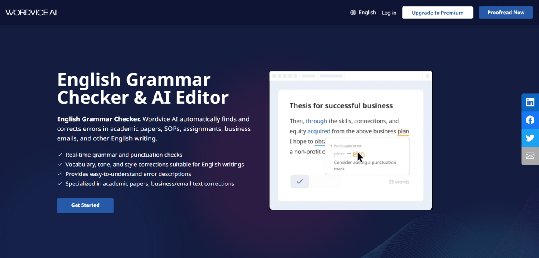Screen dimensions: 539x258
Task: Click the Log in link
Action: 389,13
